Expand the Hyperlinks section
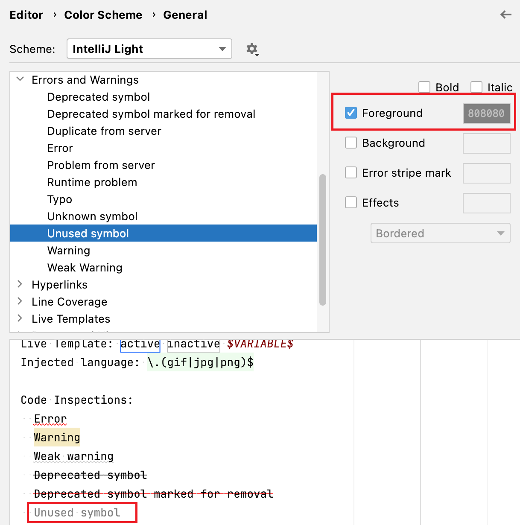The width and height of the screenshot is (520, 525). click(20, 284)
